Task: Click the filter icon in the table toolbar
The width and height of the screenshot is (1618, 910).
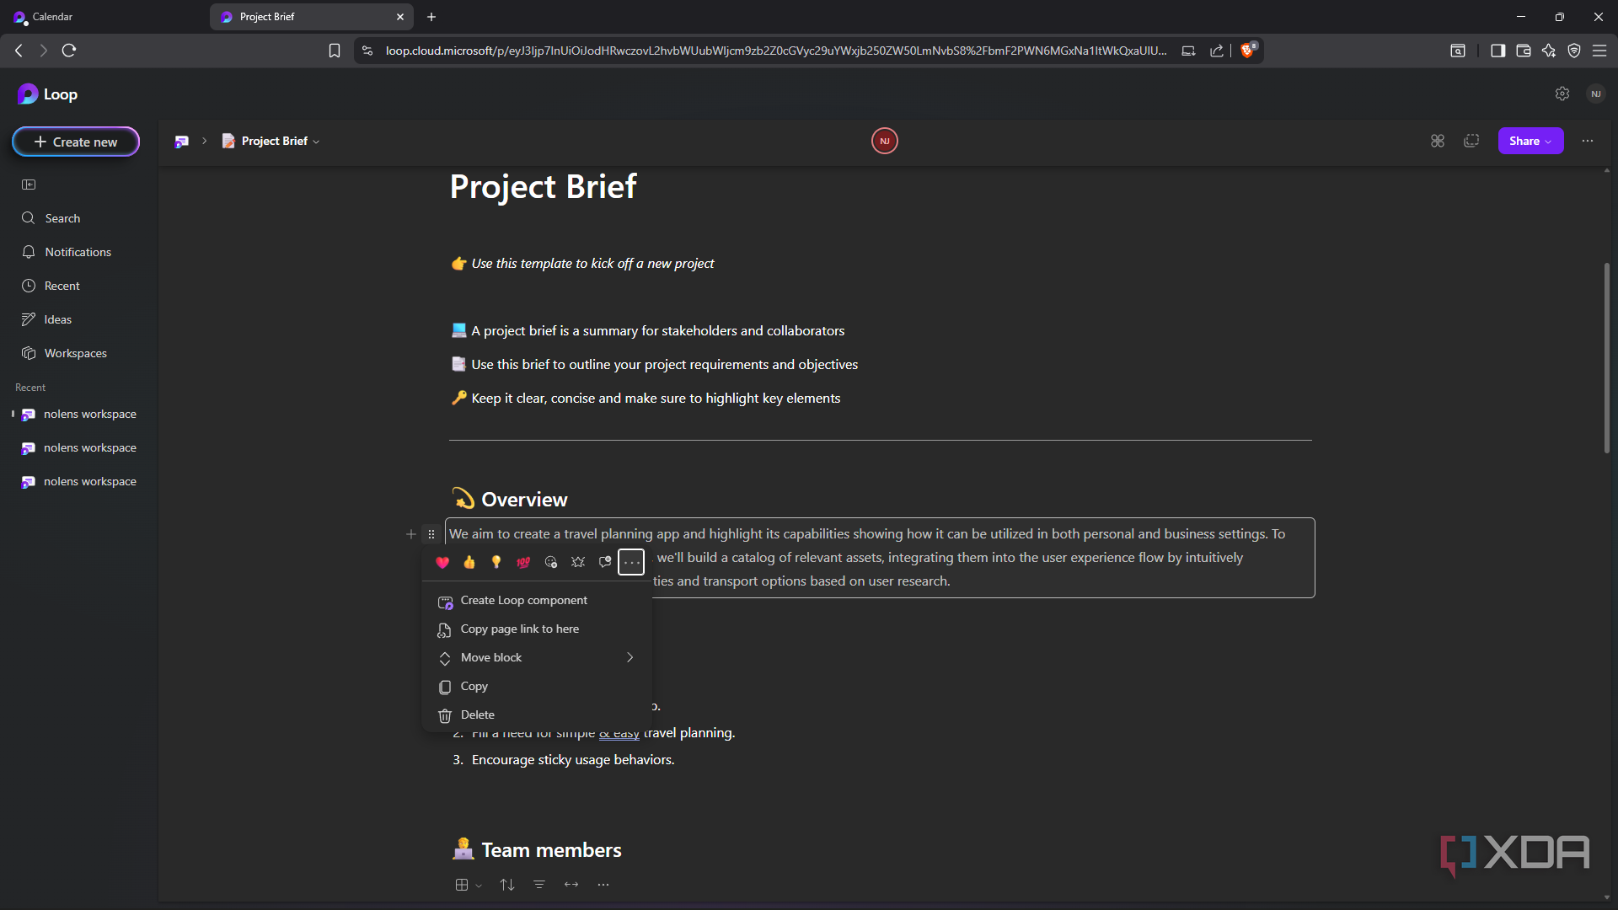Action: (x=539, y=885)
